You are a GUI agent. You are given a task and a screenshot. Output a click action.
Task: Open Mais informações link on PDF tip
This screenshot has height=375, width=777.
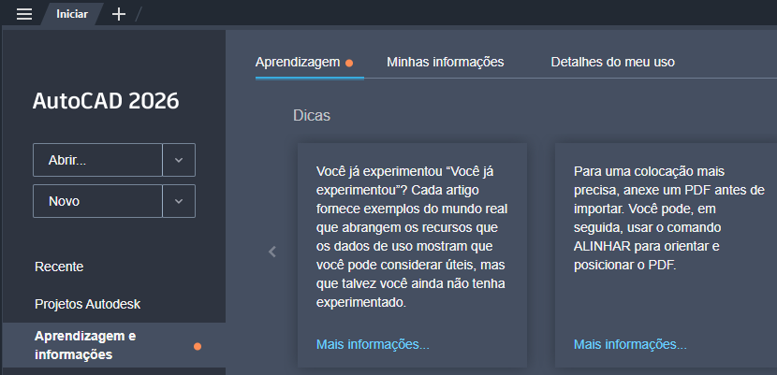click(x=630, y=344)
